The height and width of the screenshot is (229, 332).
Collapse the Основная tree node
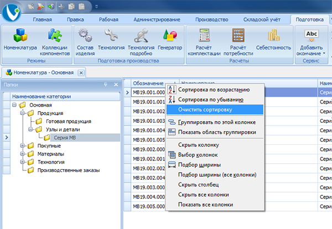(x=14, y=105)
